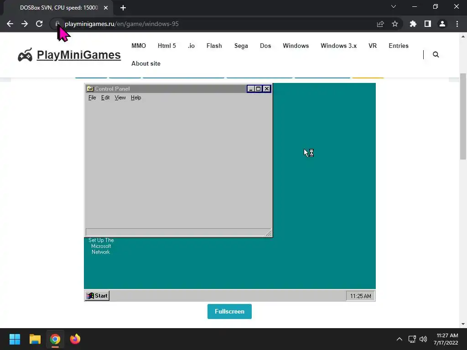
Task: Open the Control Panel Edit menu
Action: point(105,98)
